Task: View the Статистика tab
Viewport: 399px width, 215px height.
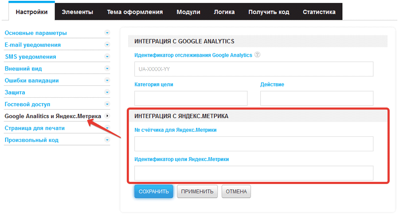Action: point(319,12)
